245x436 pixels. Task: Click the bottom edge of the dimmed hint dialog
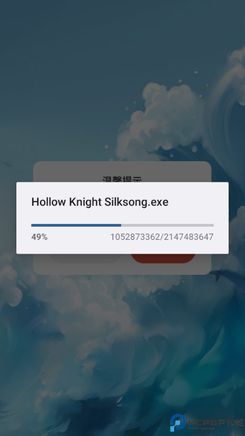[122, 272]
